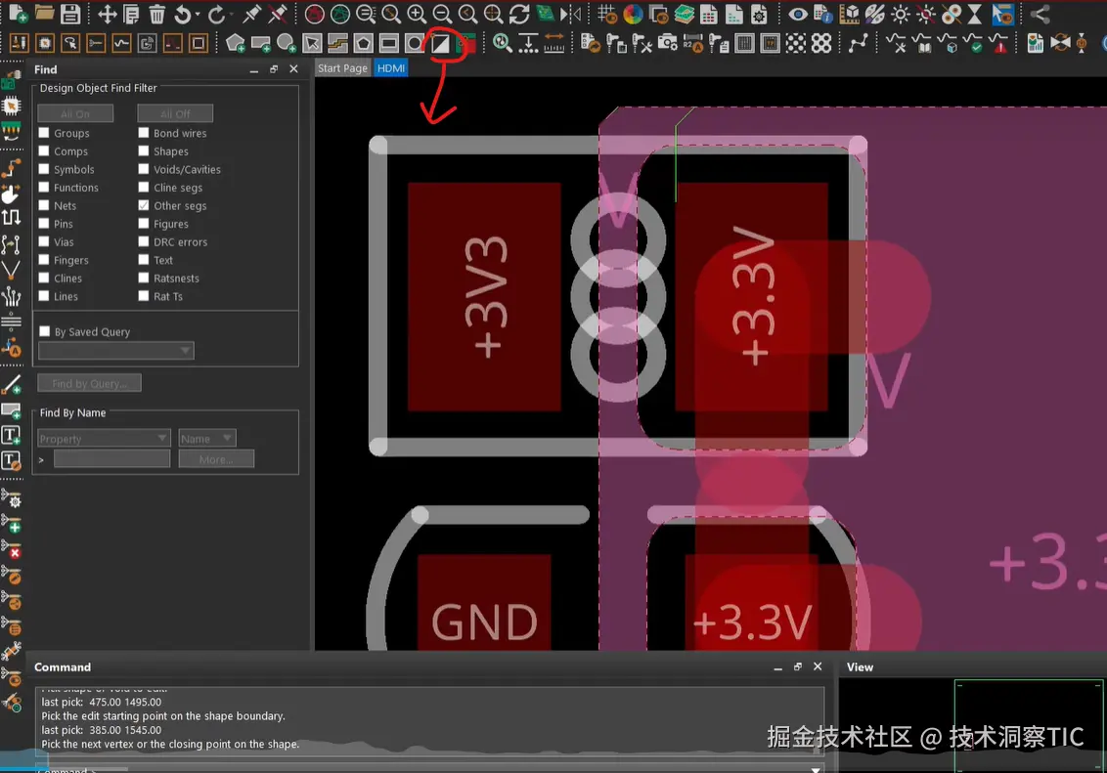Image resolution: width=1107 pixels, height=773 pixels.
Task: Enable the Text checkbox
Action: point(144,260)
